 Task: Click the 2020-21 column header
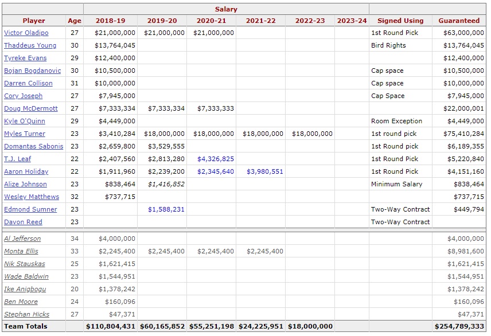pyautogui.click(x=211, y=21)
